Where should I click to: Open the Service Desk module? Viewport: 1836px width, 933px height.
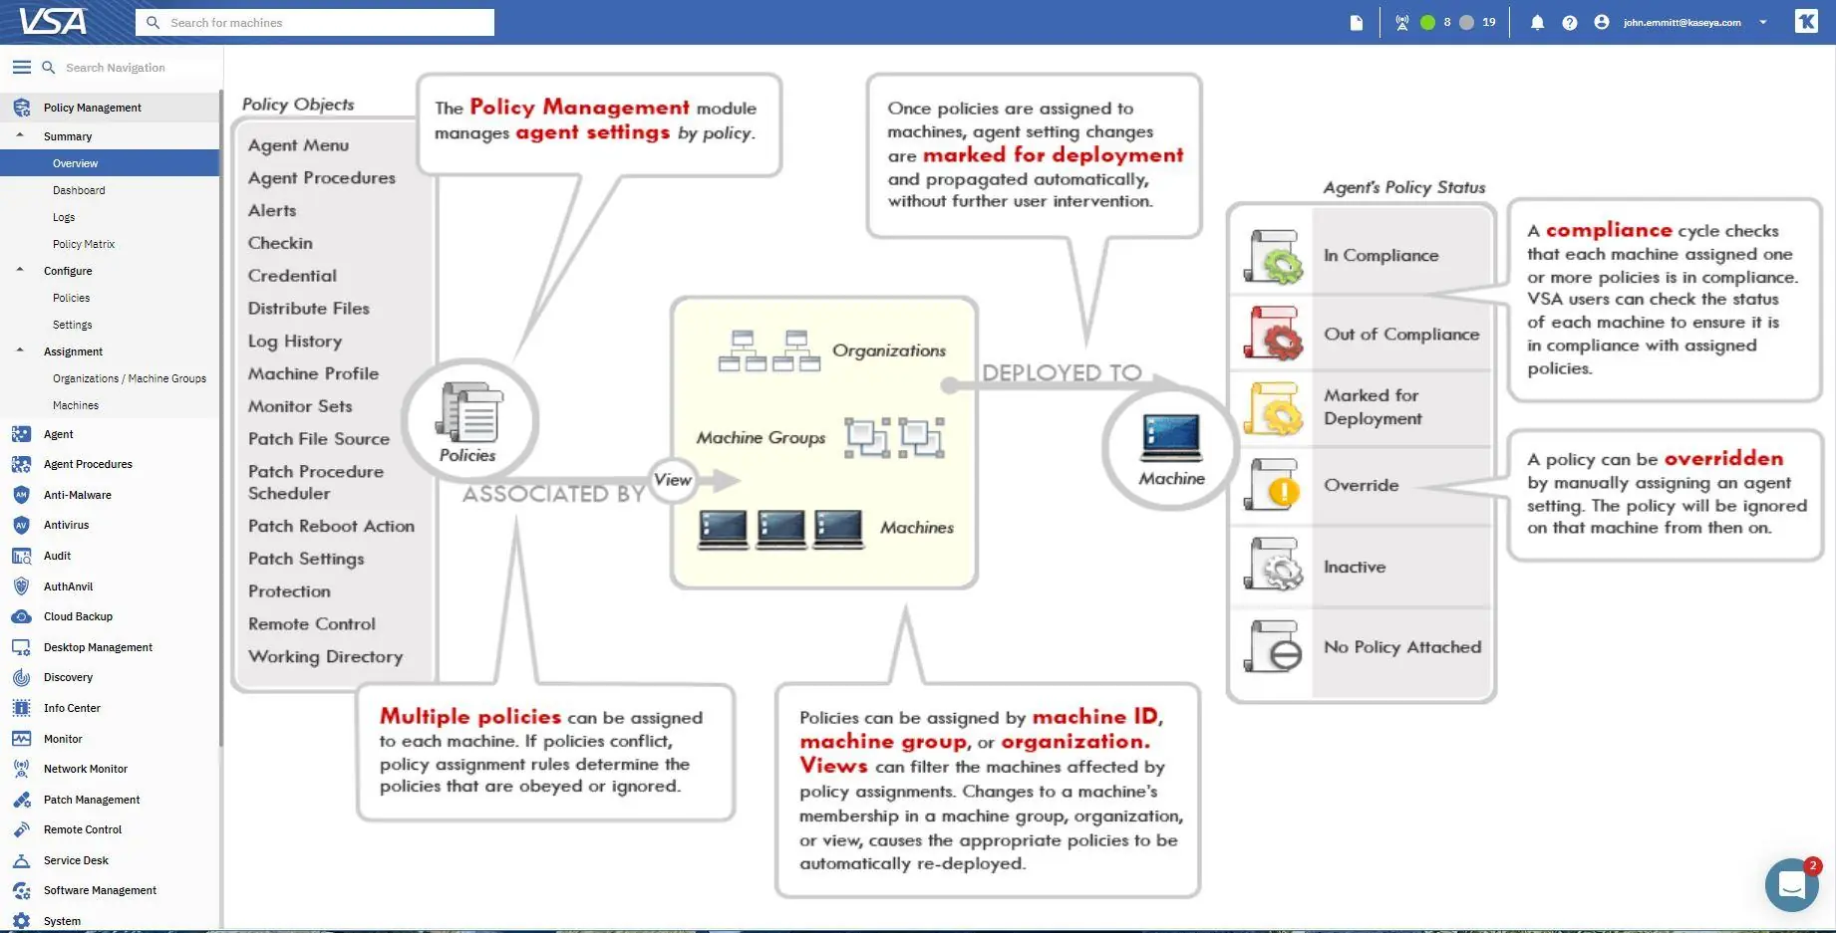pos(76,860)
